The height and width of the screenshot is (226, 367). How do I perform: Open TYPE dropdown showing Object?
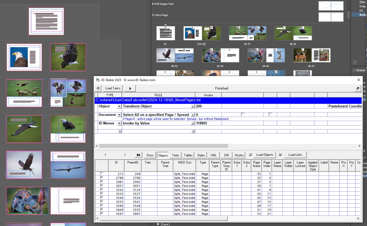(x=119, y=106)
